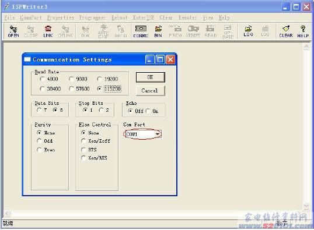Open the Clear menu
Viewport: 314px width, 230px height.
[166, 17]
